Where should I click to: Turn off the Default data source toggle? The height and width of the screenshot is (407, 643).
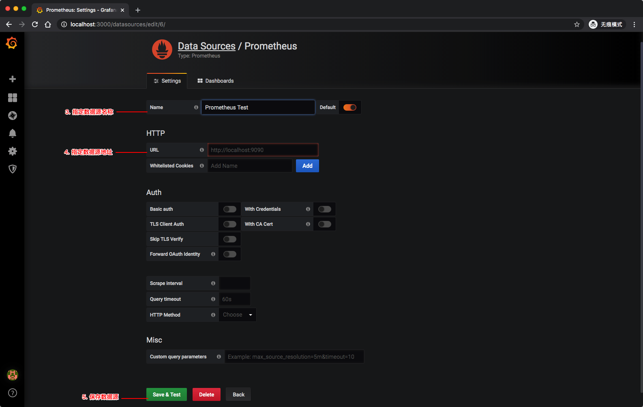click(x=350, y=107)
